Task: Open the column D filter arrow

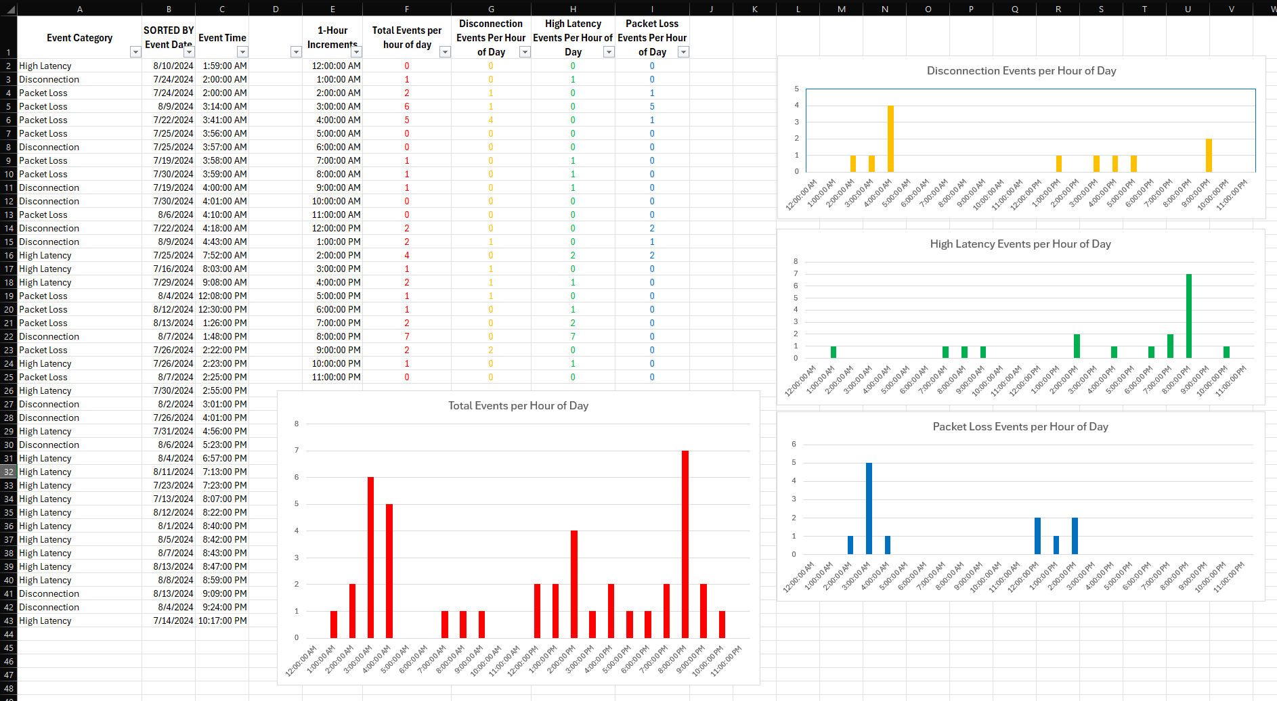Action: click(296, 52)
